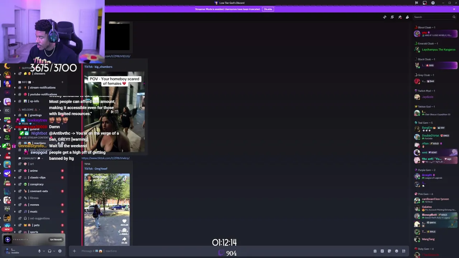
Task: Open user settings gear icon
Action: (x=60, y=251)
